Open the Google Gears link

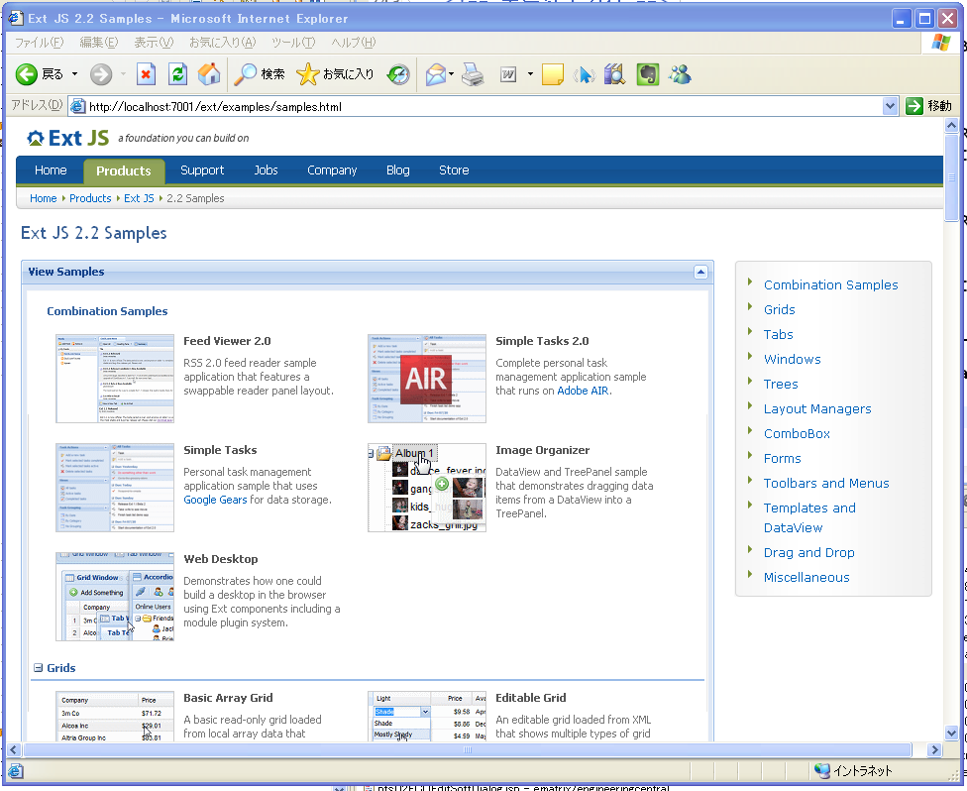215,500
